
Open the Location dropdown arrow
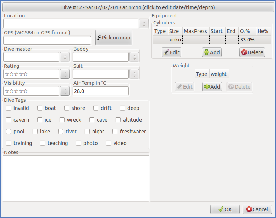pyautogui.click(x=144, y=24)
